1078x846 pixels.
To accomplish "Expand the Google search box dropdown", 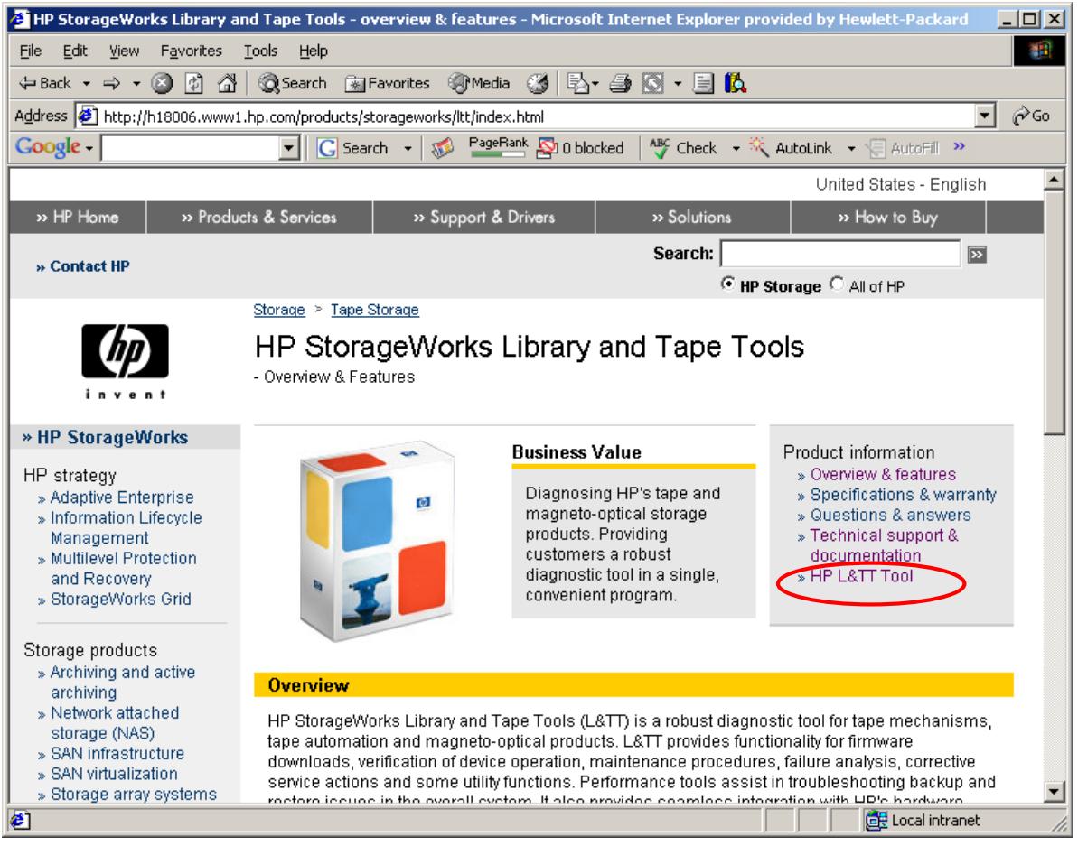I will [289, 148].
